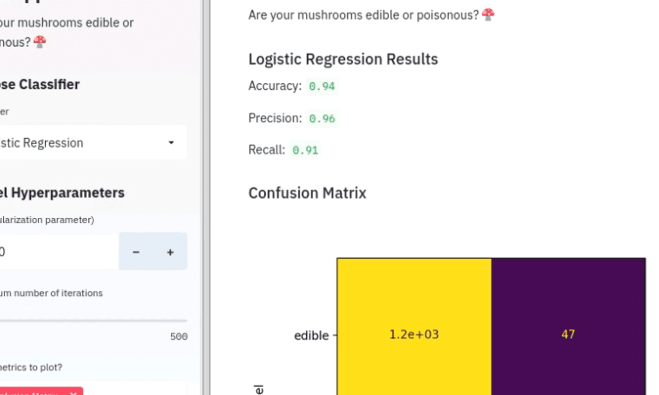This screenshot has height=395, width=659.
Task: Click the slider's 500 max value label
Action: pos(179,337)
